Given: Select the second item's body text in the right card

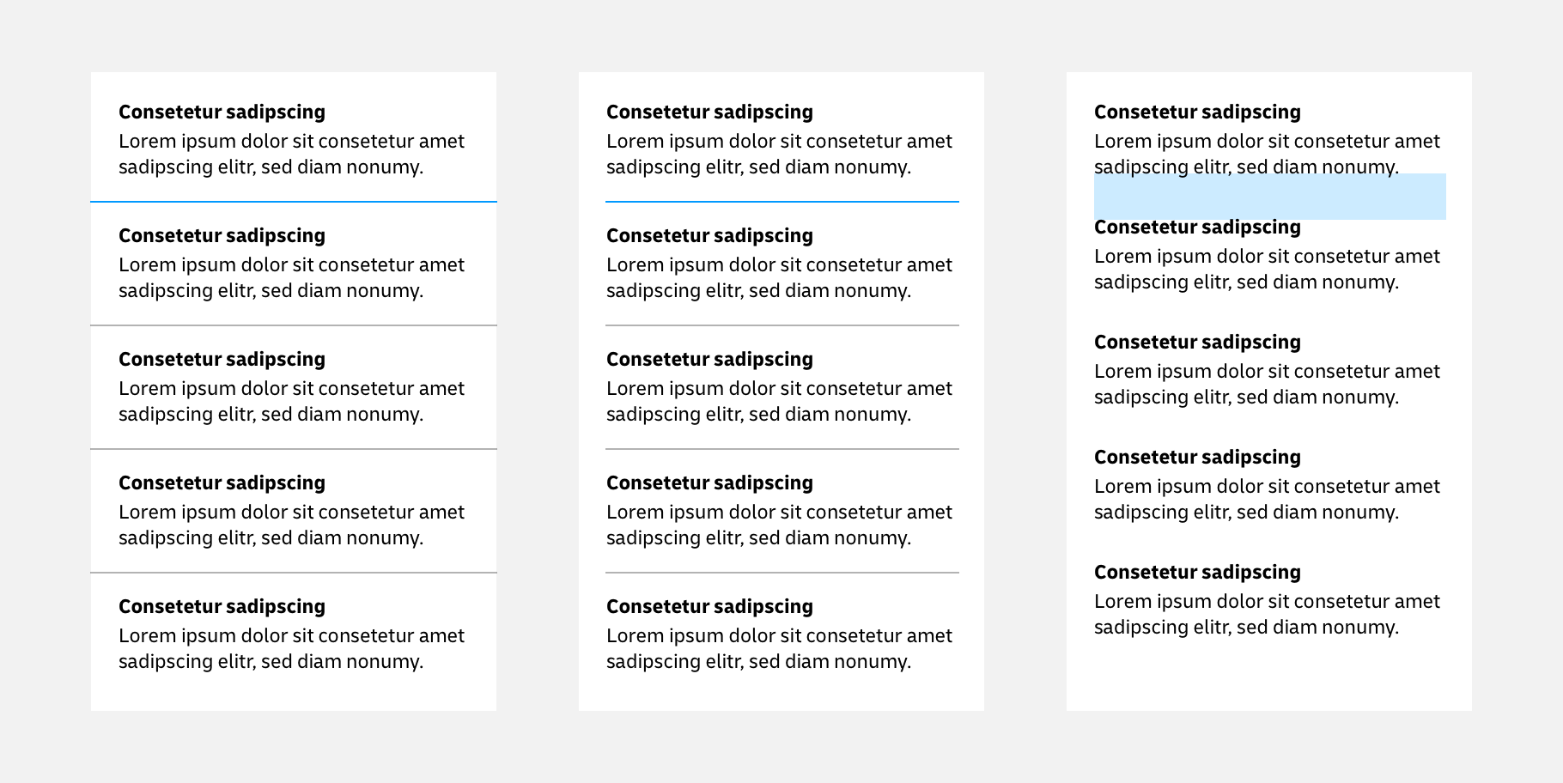Looking at the screenshot, I should click(1267, 269).
